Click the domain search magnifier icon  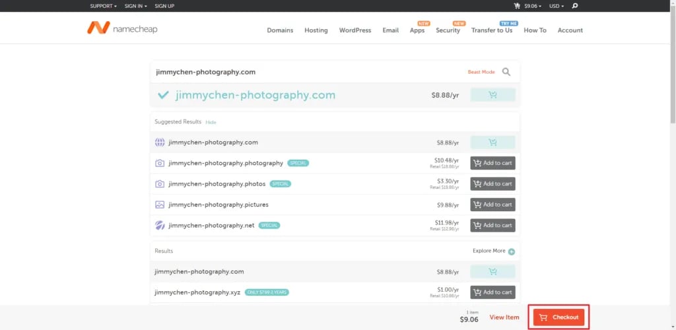click(506, 72)
